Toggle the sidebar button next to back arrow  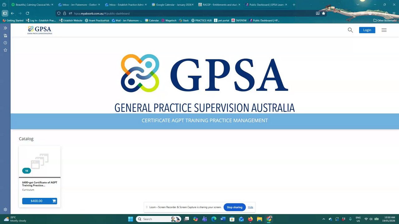pos(5,13)
